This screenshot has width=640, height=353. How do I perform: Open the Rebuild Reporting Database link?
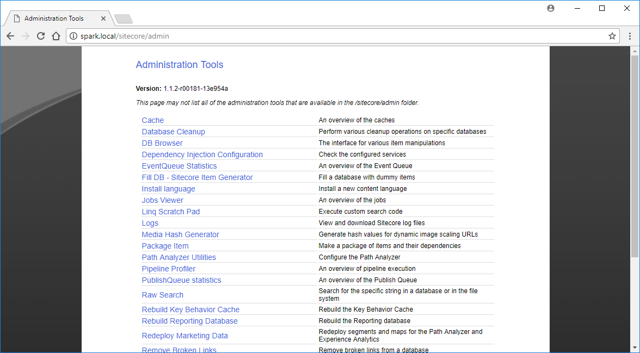point(189,321)
